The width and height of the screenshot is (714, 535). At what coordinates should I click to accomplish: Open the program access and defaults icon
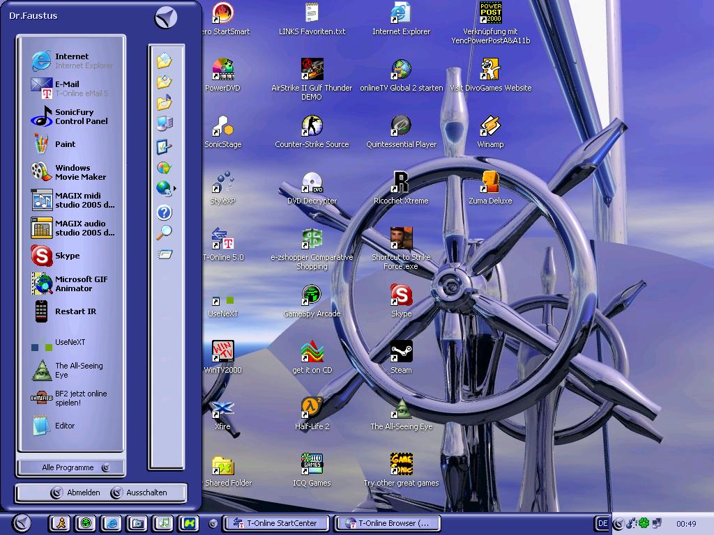(164, 167)
